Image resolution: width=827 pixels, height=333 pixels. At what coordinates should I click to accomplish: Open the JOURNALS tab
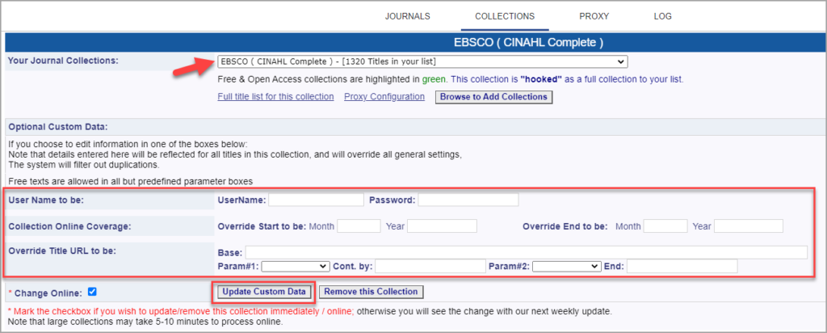pyautogui.click(x=407, y=16)
